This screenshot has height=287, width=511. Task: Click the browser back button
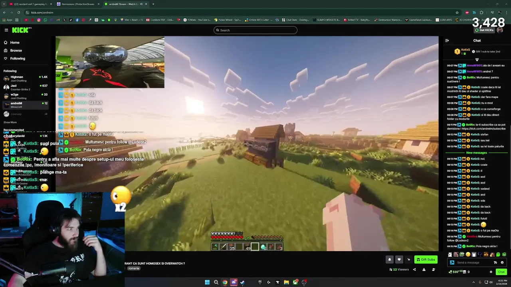[x=4, y=12]
